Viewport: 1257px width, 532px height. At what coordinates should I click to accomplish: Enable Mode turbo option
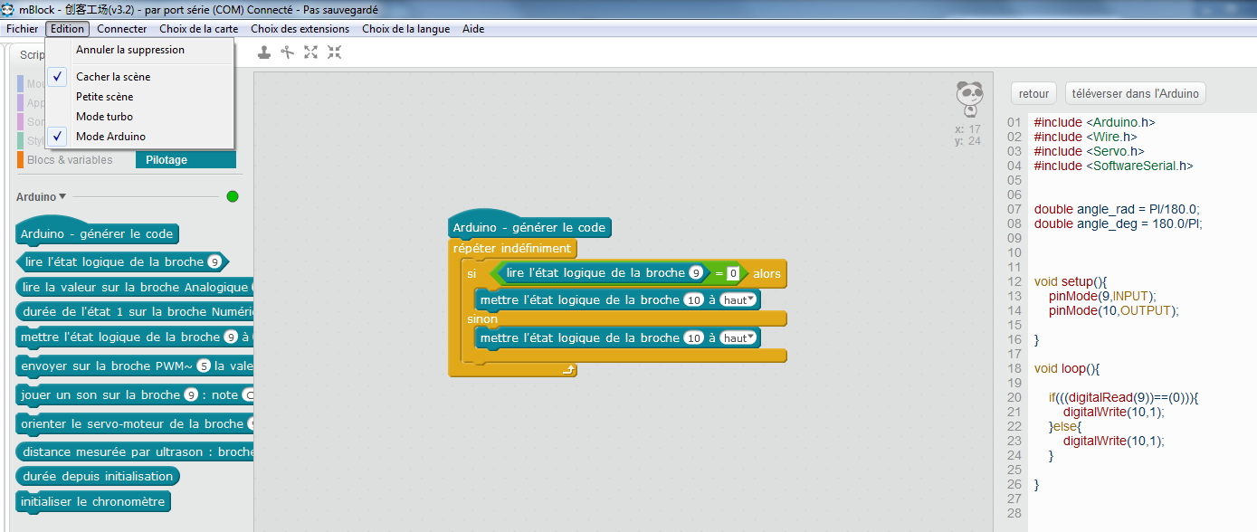pos(104,117)
